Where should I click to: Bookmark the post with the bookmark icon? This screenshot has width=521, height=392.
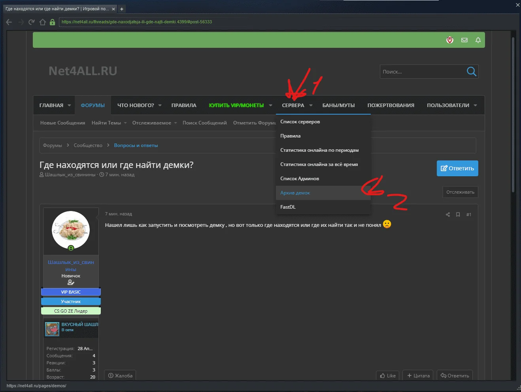(x=458, y=215)
